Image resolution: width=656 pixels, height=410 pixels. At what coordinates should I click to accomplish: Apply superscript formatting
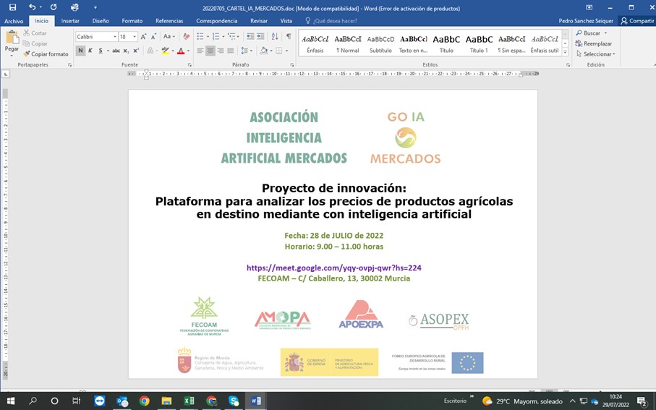point(136,51)
